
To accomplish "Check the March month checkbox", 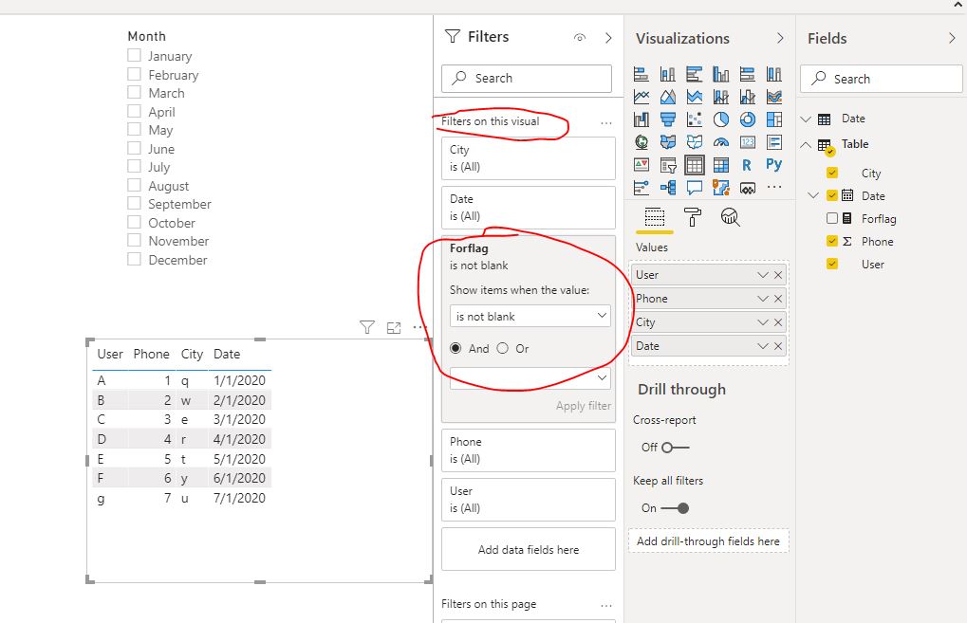I will pos(134,92).
